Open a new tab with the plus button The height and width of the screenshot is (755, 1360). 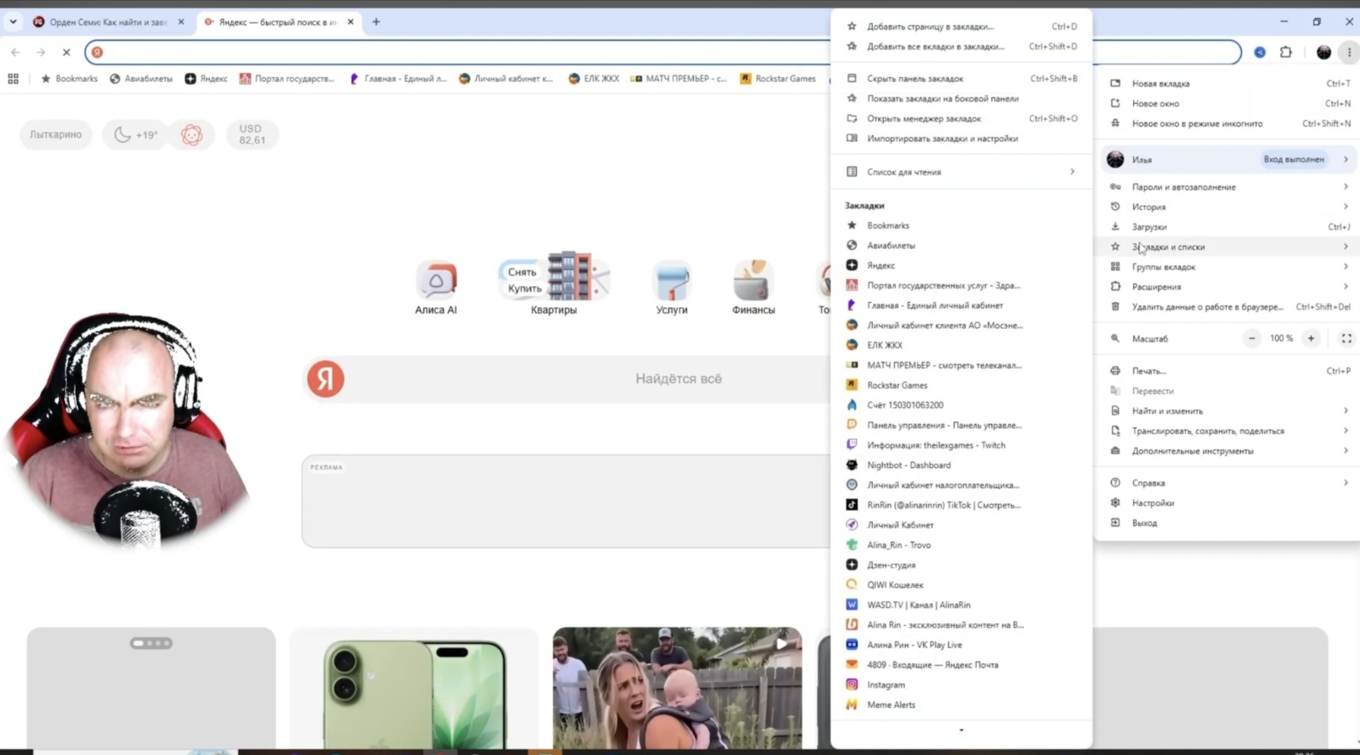tap(376, 22)
